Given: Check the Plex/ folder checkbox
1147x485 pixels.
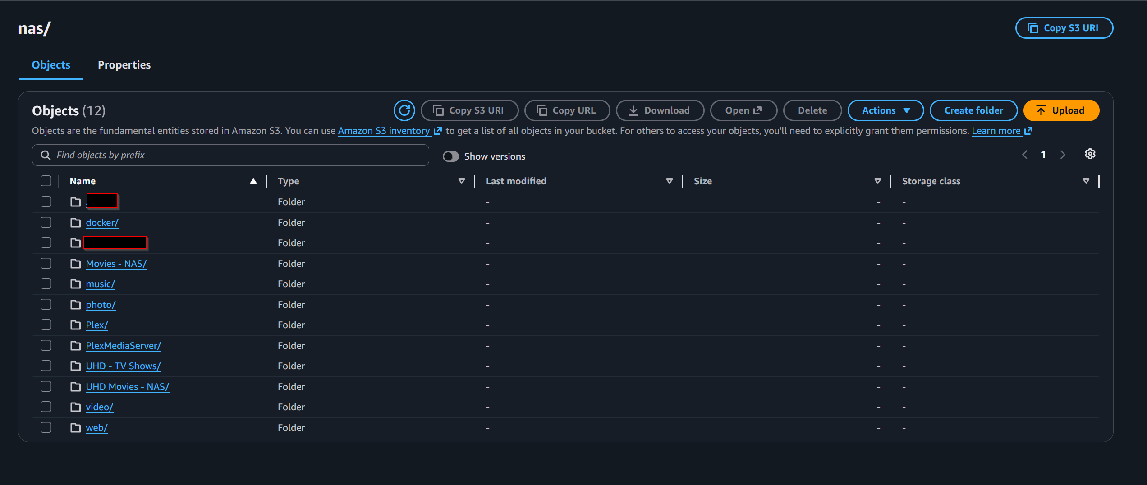Looking at the screenshot, I should 46,325.
